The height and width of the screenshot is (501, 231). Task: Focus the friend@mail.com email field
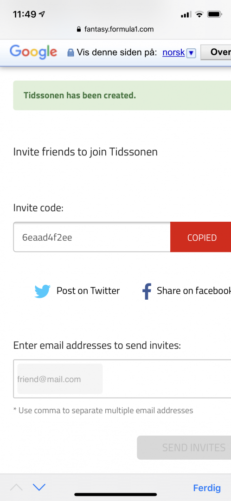tap(122, 379)
